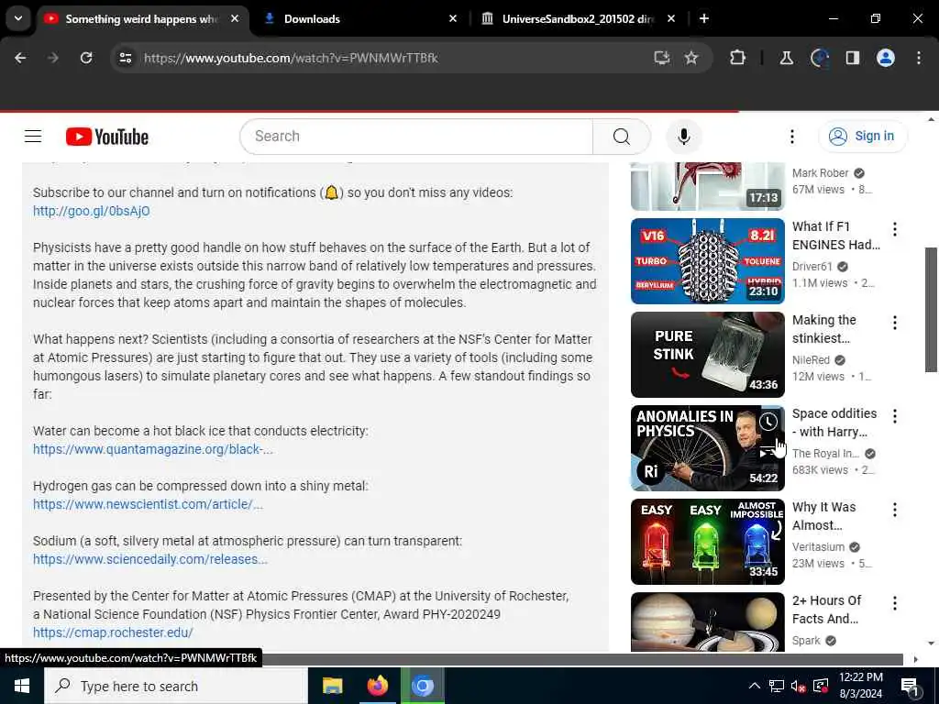Go back to previous page
This screenshot has width=939, height=704.
point(20,58)
